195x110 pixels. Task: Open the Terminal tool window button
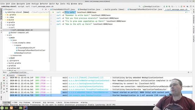pos(37,102)
